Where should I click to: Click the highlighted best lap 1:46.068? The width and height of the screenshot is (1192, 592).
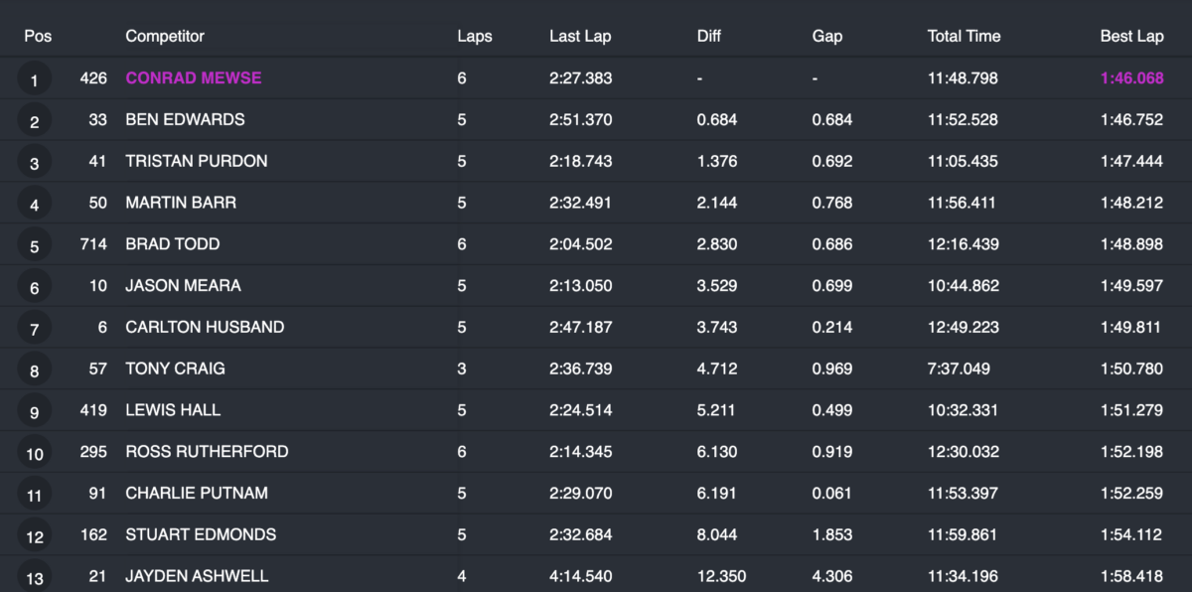(1131, 78)
